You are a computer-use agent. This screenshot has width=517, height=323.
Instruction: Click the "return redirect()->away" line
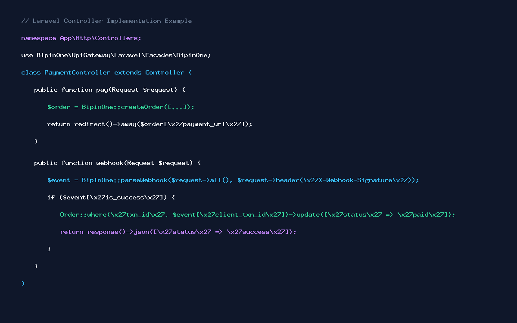tap(149, 124)
